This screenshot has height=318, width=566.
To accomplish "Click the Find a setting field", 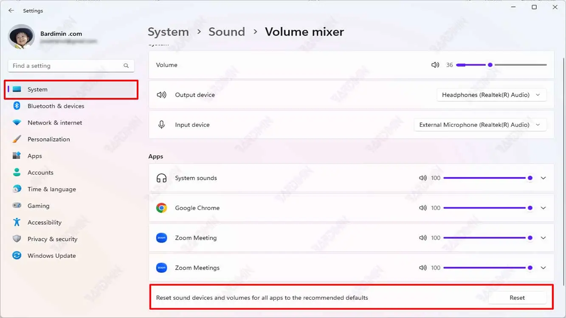I will point(66,66).
